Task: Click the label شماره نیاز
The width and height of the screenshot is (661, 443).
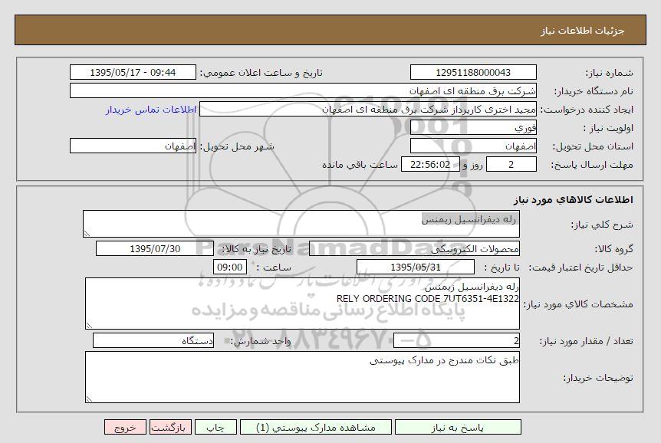Action: [x=610, y=73]
